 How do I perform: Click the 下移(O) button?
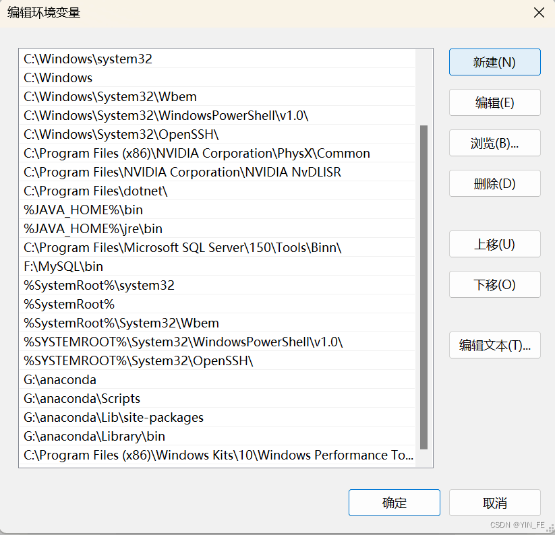(x=494, y=284)
